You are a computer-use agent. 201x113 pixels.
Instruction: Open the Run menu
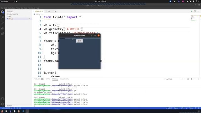pos(26,8)
